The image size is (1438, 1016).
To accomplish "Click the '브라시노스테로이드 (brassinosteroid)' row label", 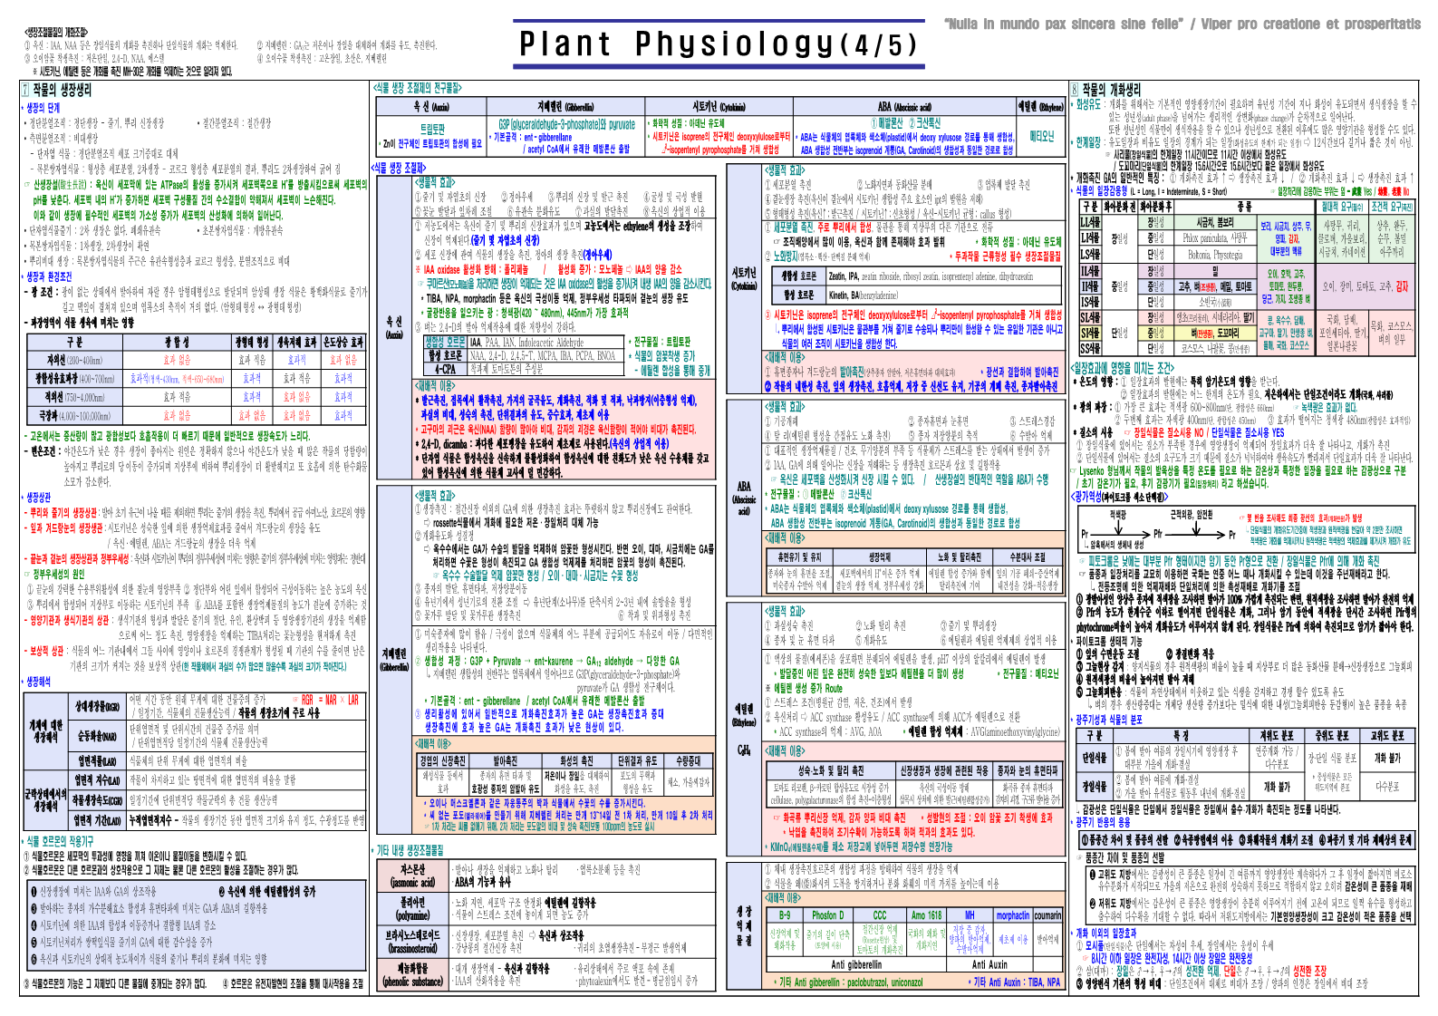I will tap(412, 942).
